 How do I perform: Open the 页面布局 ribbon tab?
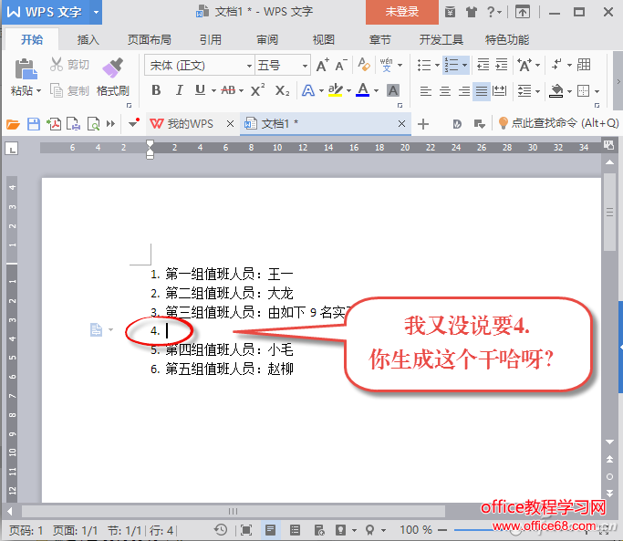click(150, 40)
